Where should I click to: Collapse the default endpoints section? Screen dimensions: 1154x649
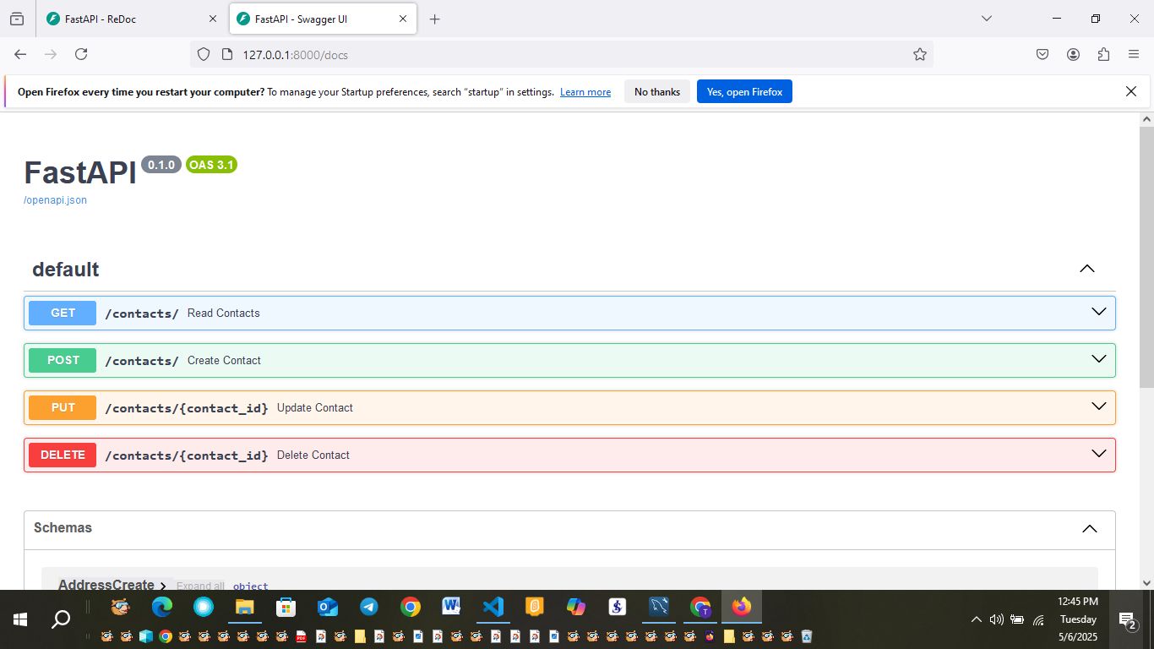coord(1087,269)
